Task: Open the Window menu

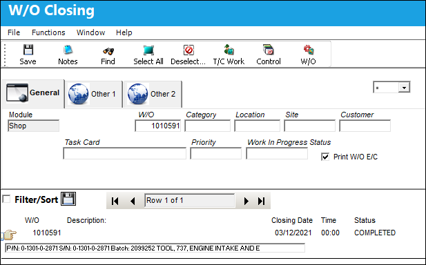Action: 90,32
